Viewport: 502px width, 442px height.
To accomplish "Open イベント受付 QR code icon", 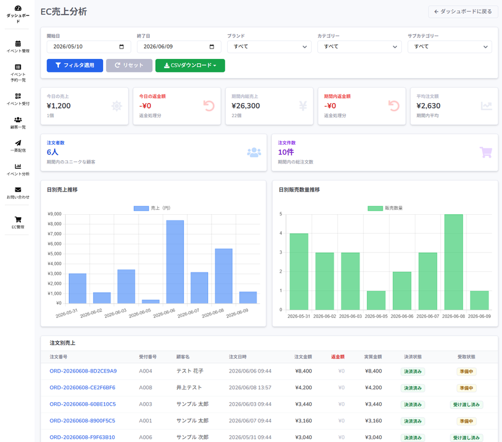I will (x=18, y=96).
